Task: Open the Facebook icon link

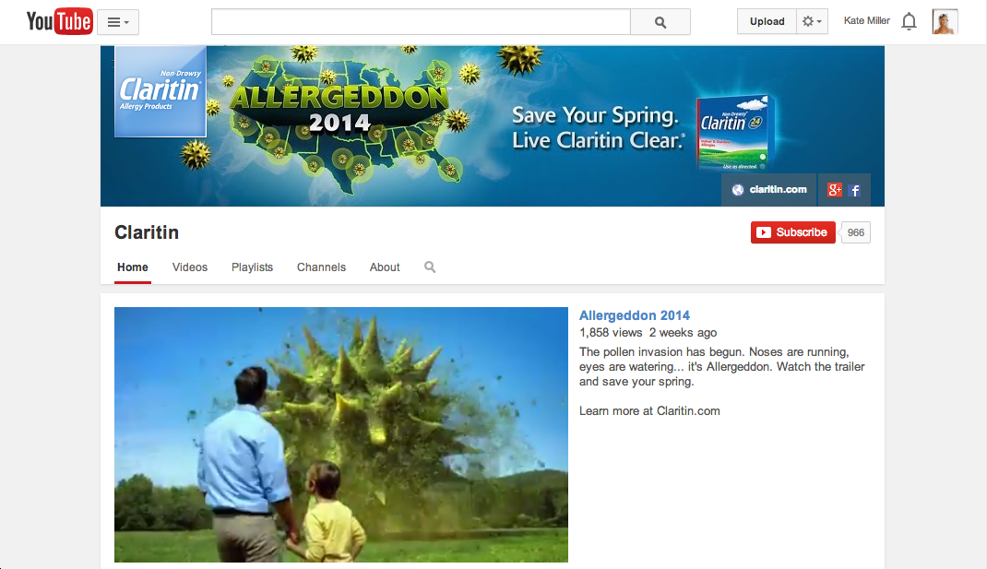Action: coord(854,190)
